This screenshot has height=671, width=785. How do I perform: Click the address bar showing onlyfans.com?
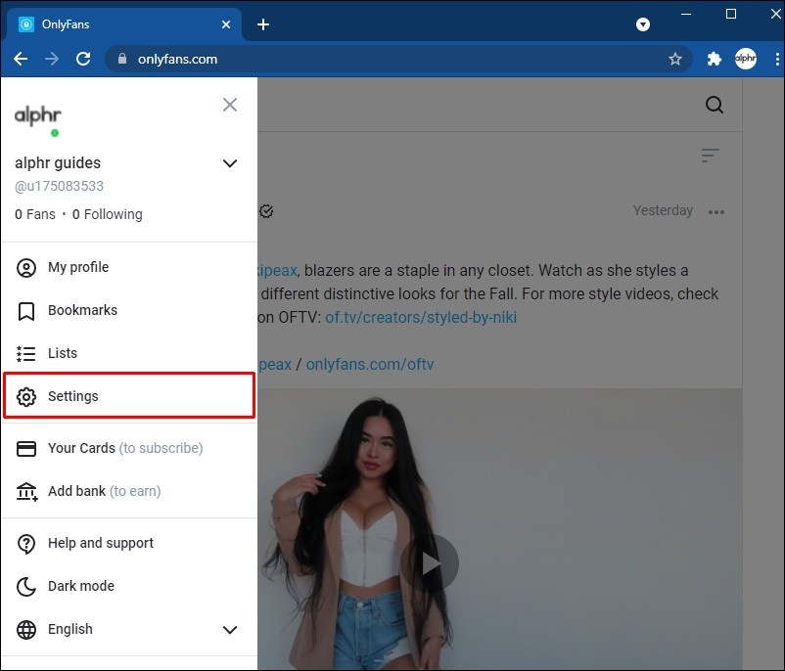tap(398, 59)
